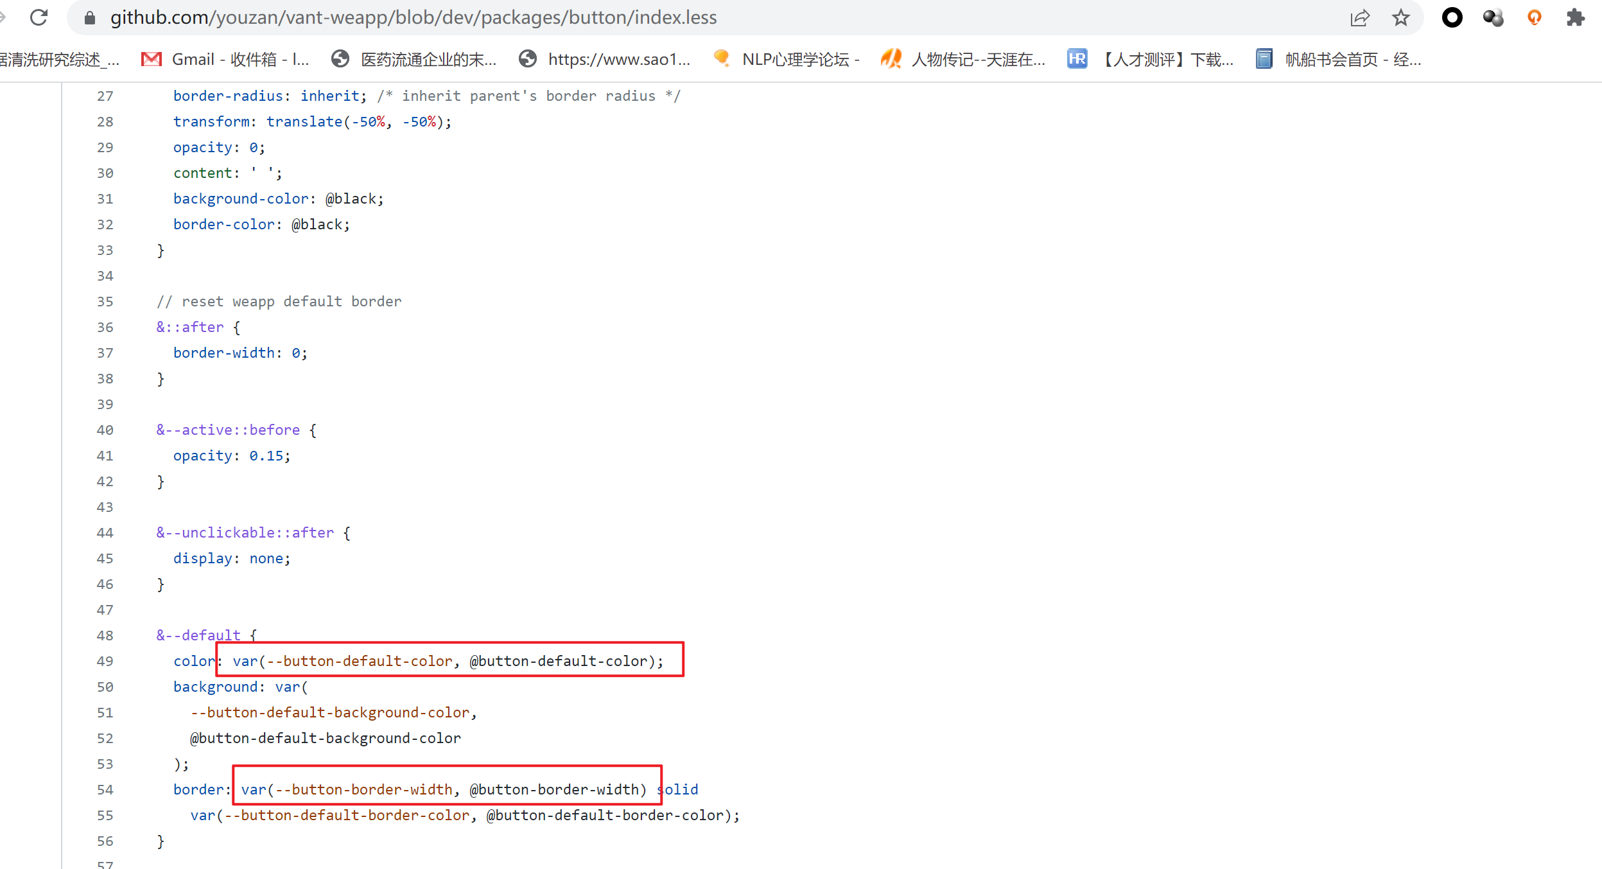Open the https://www.sao1 bookmark

[x=604, y=59]
